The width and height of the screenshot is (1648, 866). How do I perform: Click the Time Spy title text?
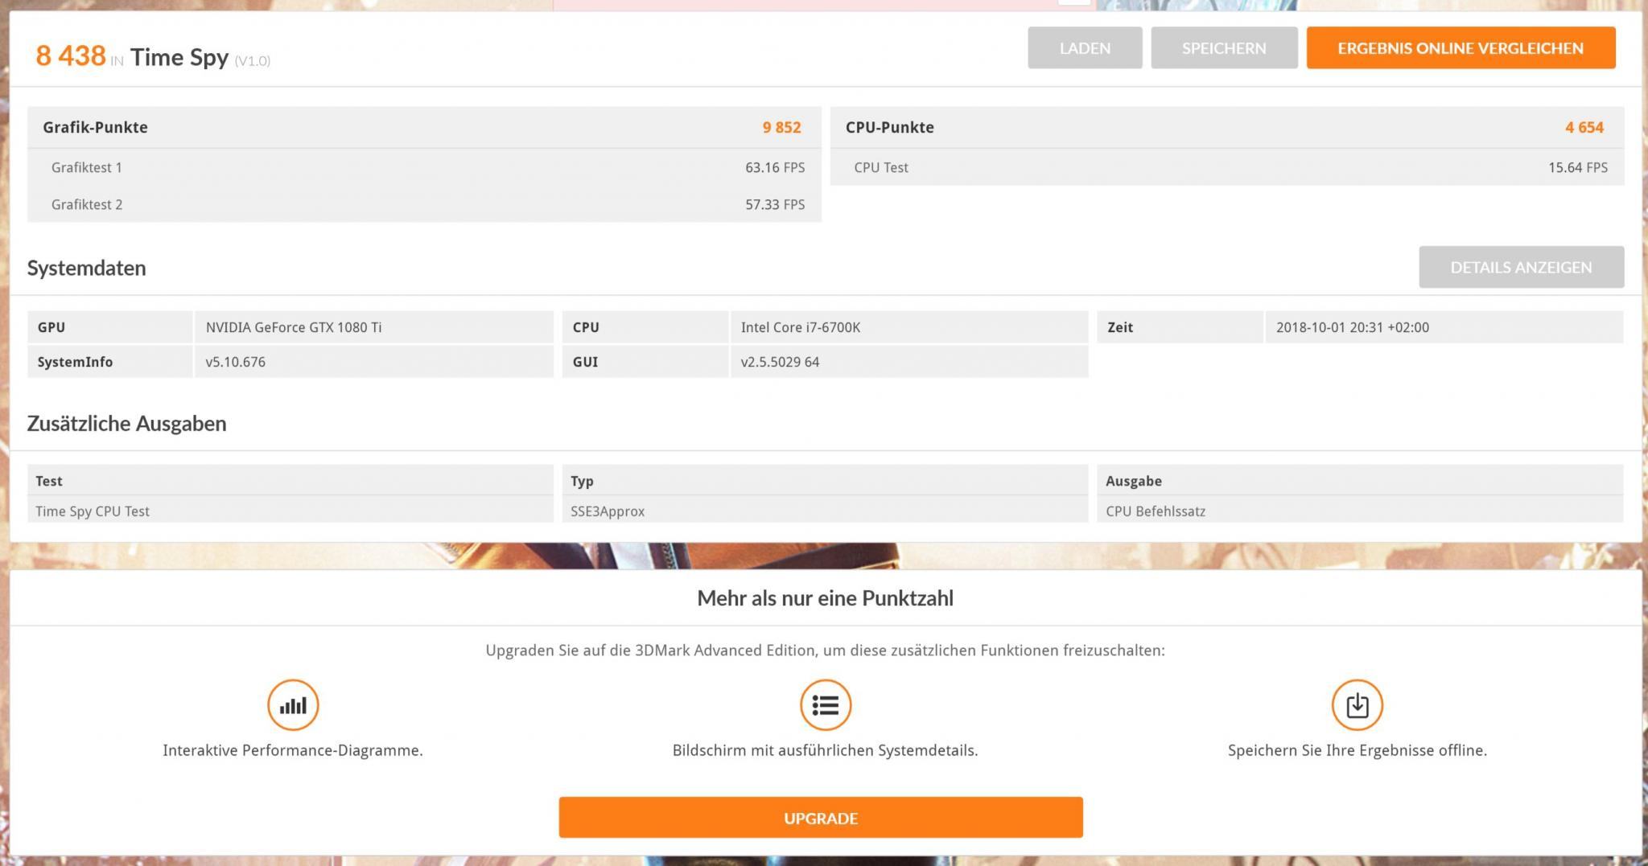click(x=179, y=57)
